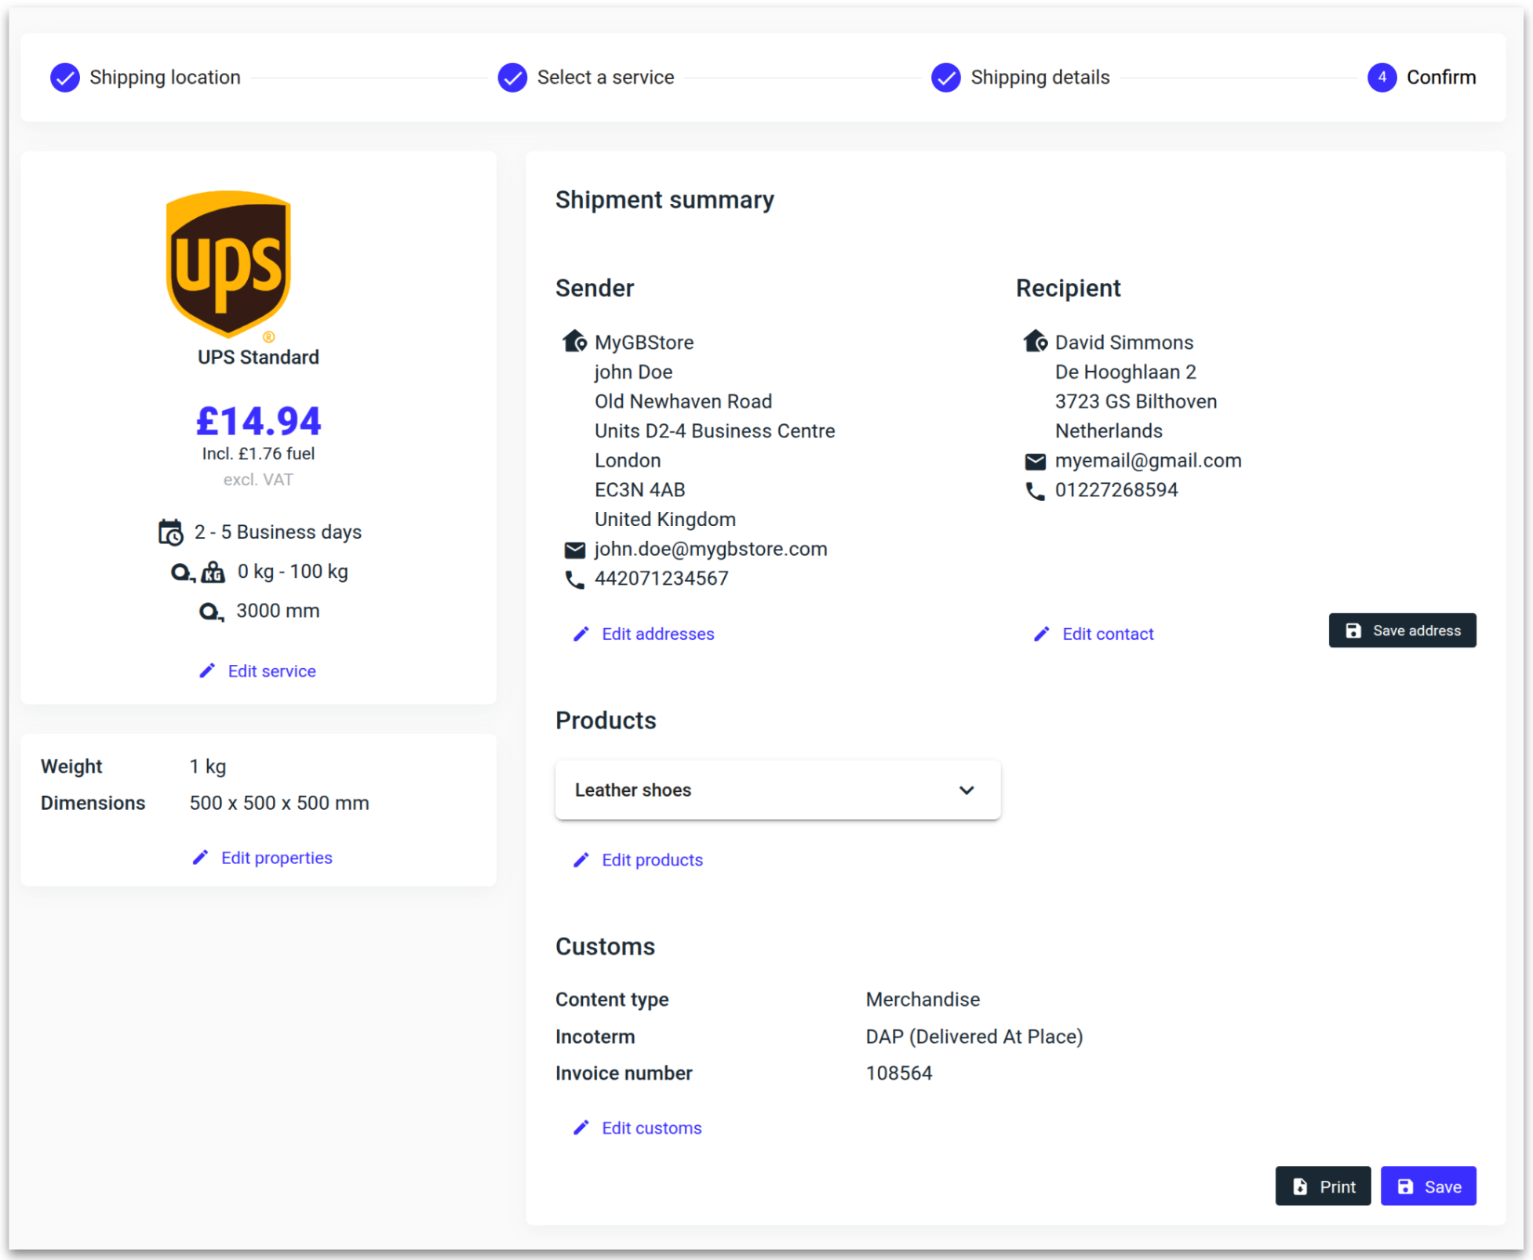
Task: Click the blue Save button
Action: pos(1428,1186)
